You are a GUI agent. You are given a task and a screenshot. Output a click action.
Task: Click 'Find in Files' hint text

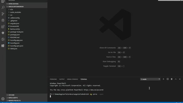click(x=111, y=57)
